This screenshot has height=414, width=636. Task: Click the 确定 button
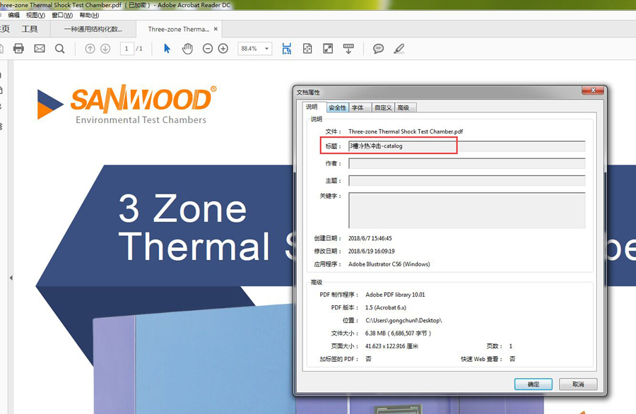tap(534, 384)
